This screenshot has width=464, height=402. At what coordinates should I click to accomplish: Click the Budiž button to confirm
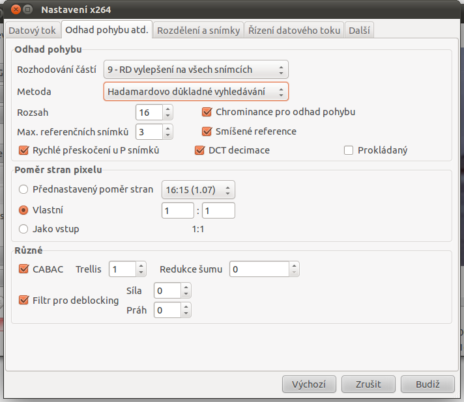point(428,384)
